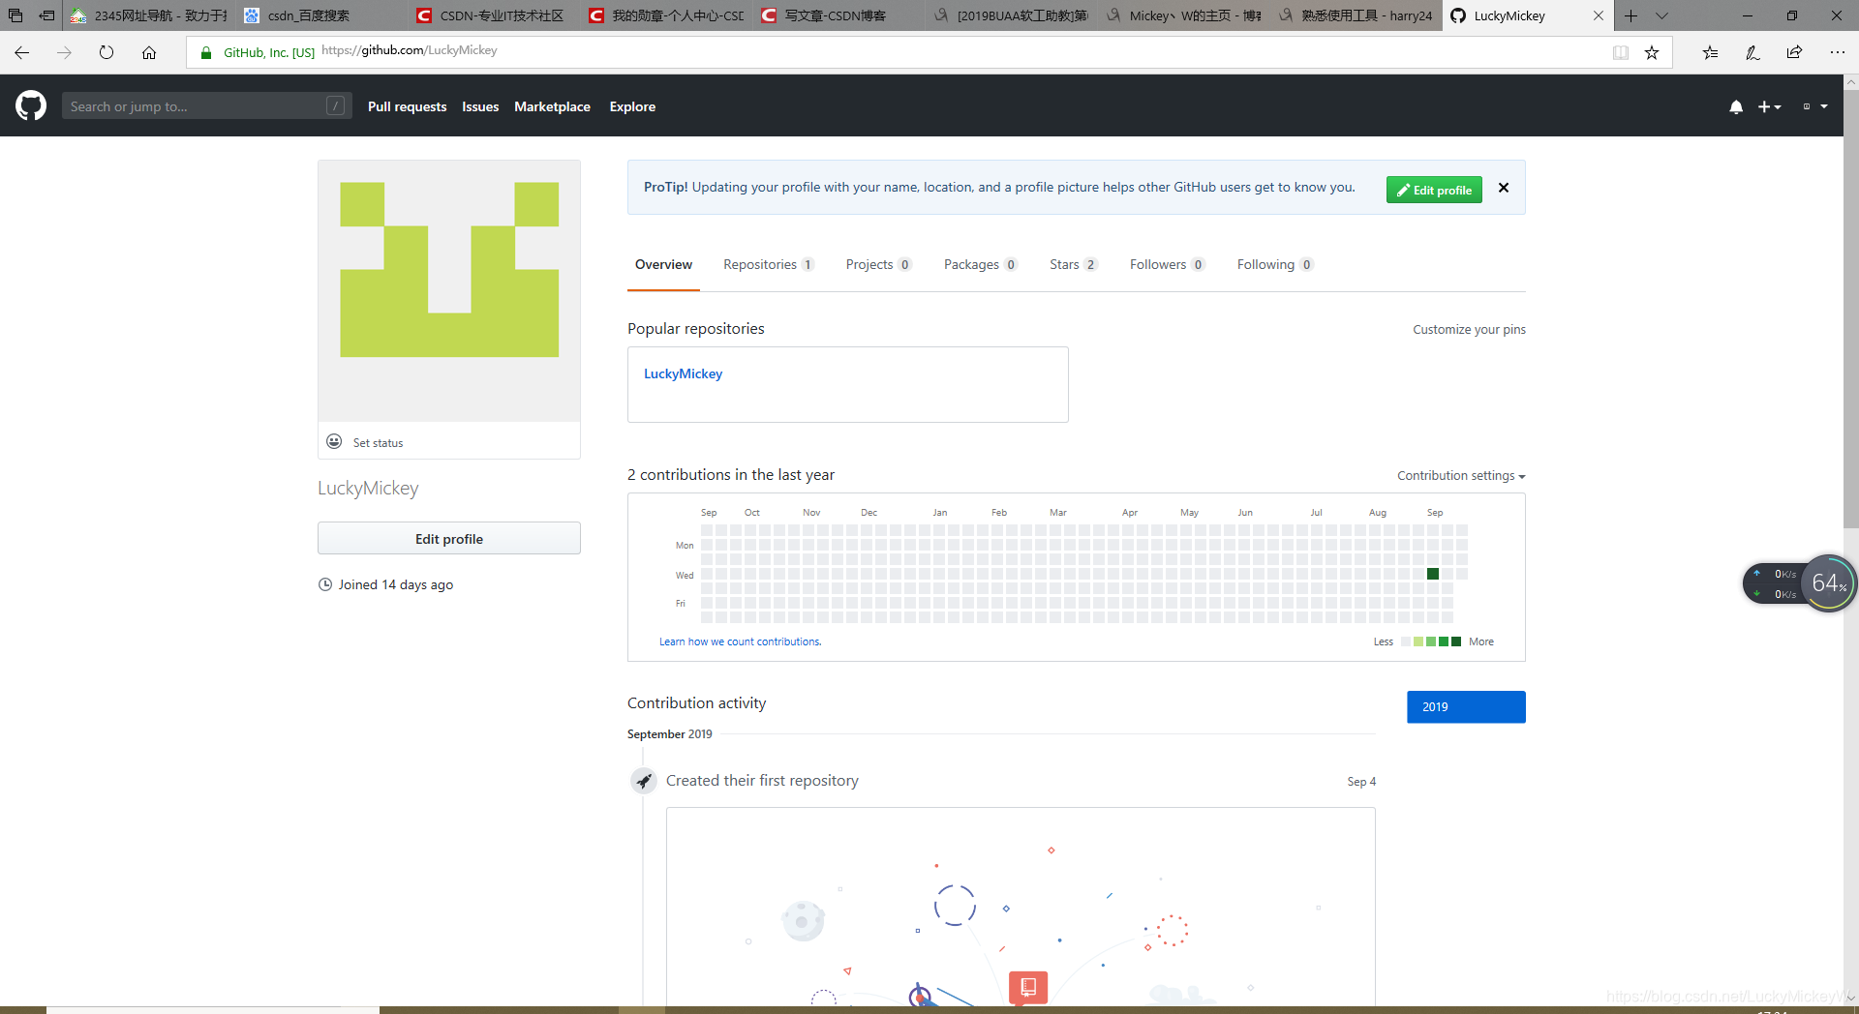Image resolution: width=1859 pixels, height=1014 pixels.
Task: Switch to the Overview tab
Action: 663,264
